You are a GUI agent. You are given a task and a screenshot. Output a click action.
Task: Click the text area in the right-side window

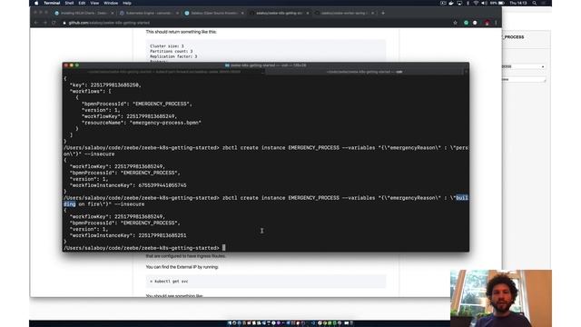tap(524, 79)
